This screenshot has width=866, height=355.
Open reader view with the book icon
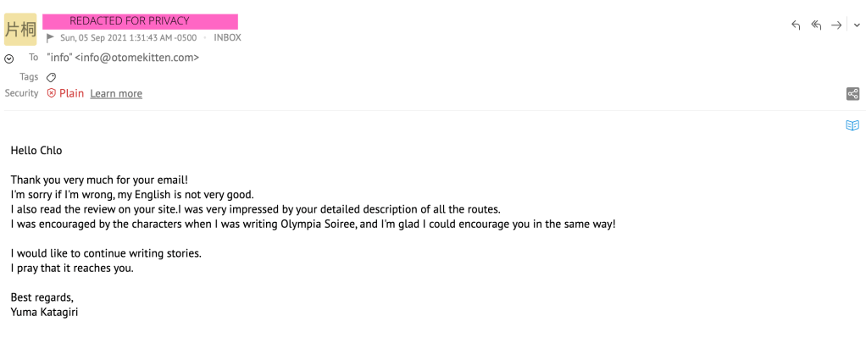852,125
